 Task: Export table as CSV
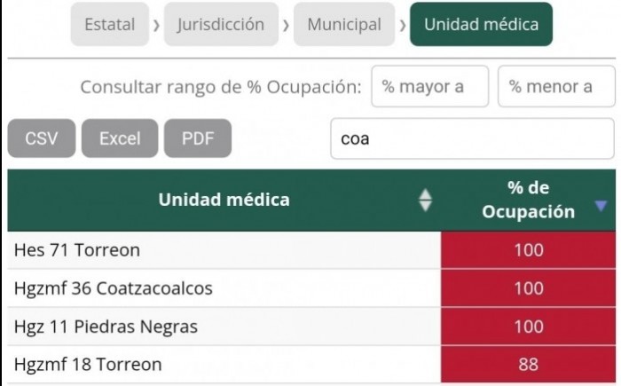pos(41,139)
